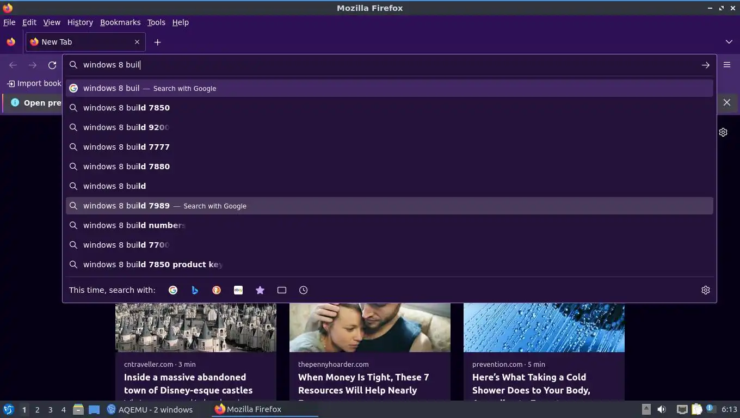Open the volume speaker tray icon
The height and width of the screenshot is (418, 740).
662,409
